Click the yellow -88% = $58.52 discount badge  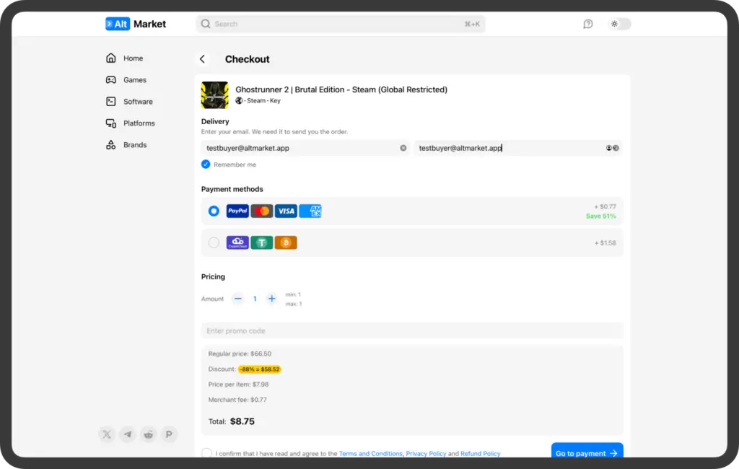259,369
